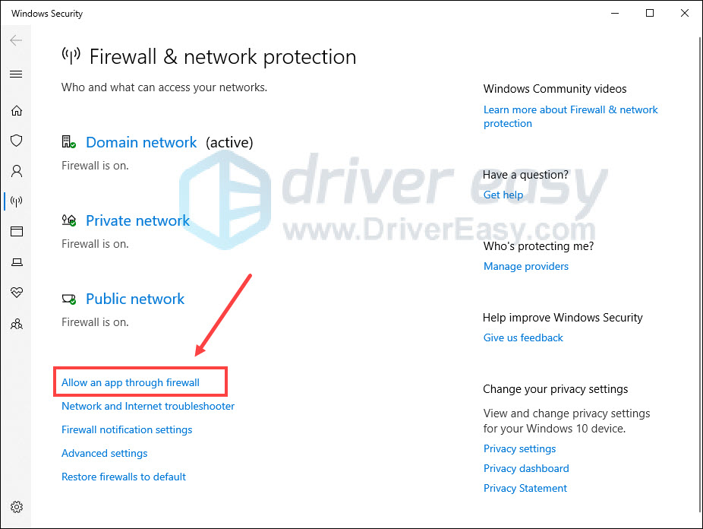Image resolution: width=703 pixels, height=529 pixels.
Task: Open Advanced settings link
Action: (x=105, y=453)
